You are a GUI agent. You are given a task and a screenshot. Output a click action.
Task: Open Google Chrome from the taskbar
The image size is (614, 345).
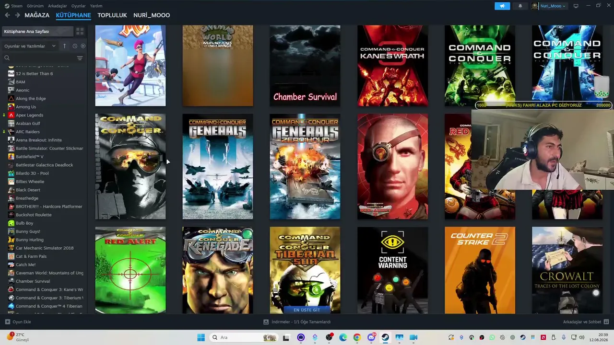click(x=357, y=337)
